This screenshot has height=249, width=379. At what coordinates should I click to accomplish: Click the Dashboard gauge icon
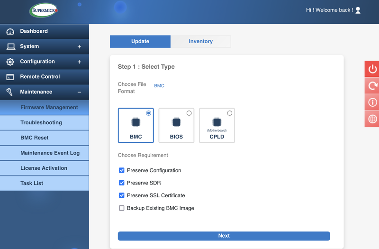(10, 31)
